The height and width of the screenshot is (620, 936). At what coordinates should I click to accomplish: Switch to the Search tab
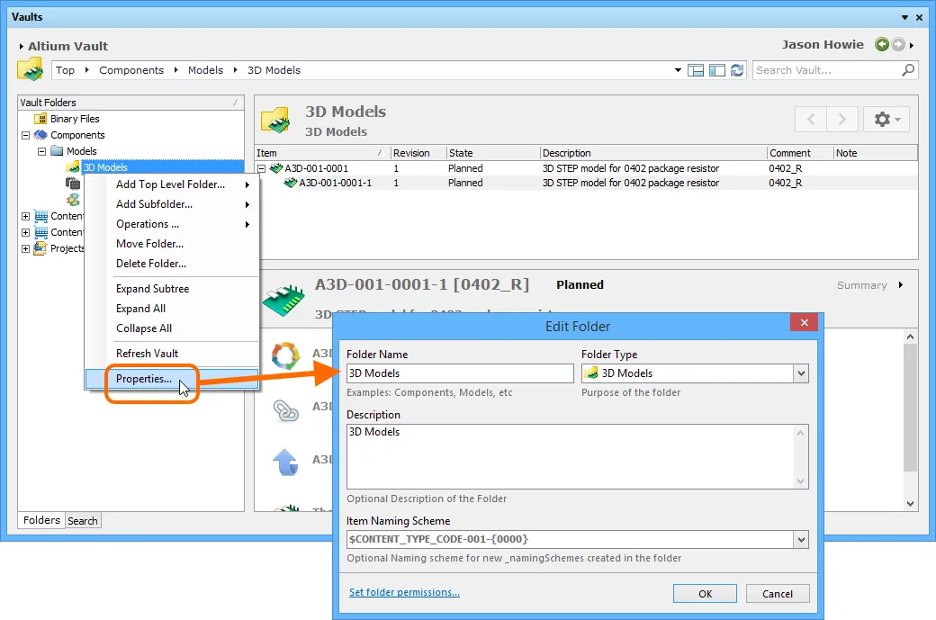(x=83, y=521)
